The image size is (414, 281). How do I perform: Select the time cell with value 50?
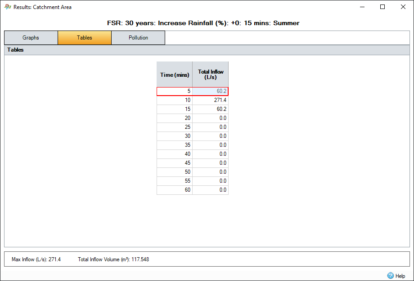point(175,172)
